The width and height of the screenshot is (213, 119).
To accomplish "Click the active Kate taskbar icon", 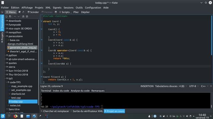I will coord(34,116).
